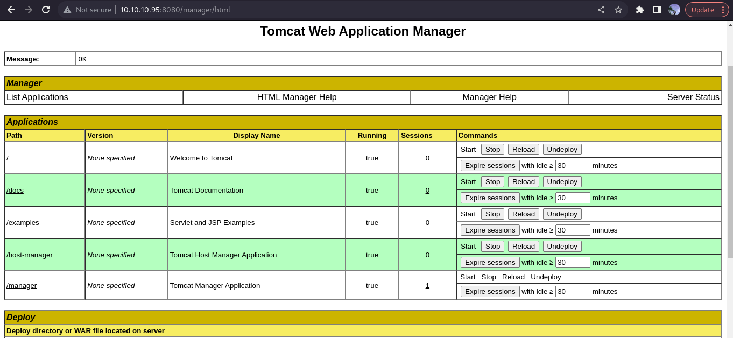Open the /docs path link
This screenshot has height=338, width=733.
click(15, 190)
